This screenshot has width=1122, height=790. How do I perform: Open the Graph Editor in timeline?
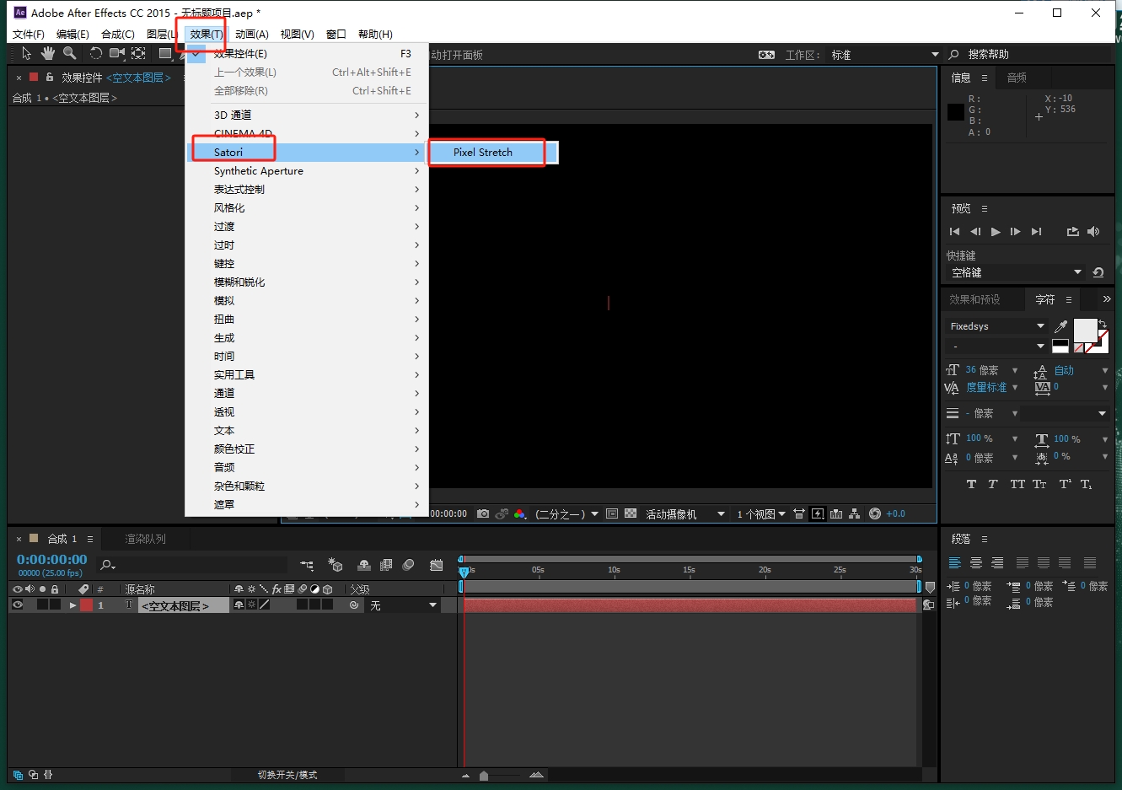436,565
